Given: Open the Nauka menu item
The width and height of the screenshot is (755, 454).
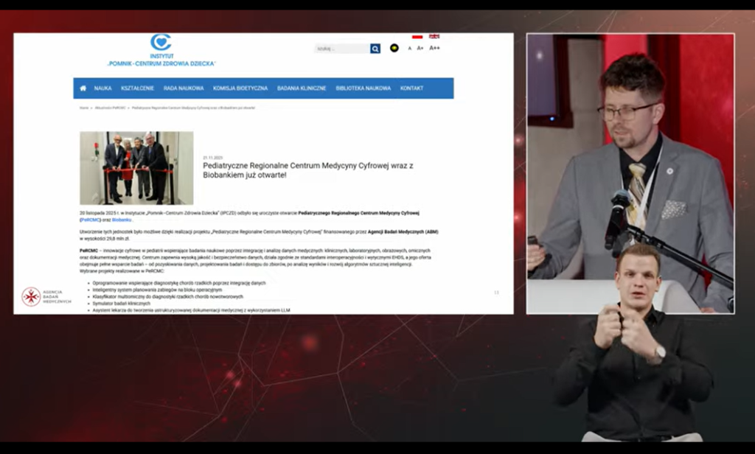Looking at the screenshot, I should coord(102,88).
